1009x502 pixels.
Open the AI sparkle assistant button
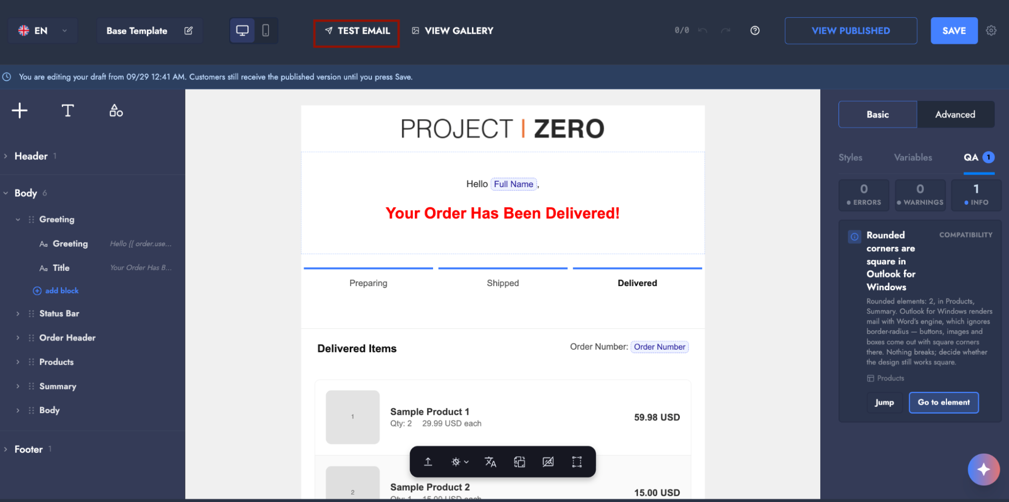(983, 469)
